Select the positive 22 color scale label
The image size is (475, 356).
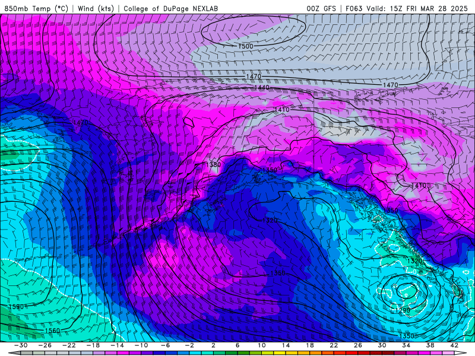[x=334, y=345]
